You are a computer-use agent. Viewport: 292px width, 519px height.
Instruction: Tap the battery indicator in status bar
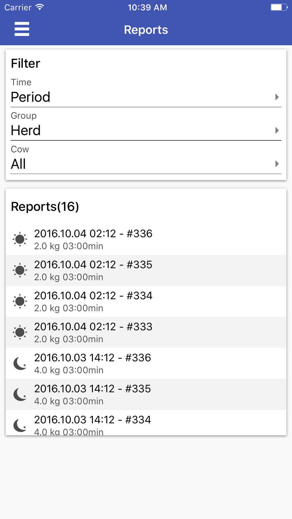point(279,7)
